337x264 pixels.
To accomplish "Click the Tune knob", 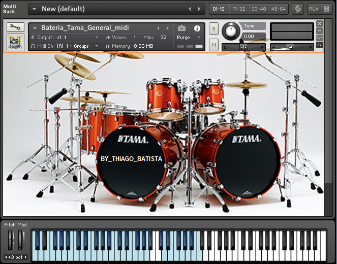I will [x=231, y=31].
